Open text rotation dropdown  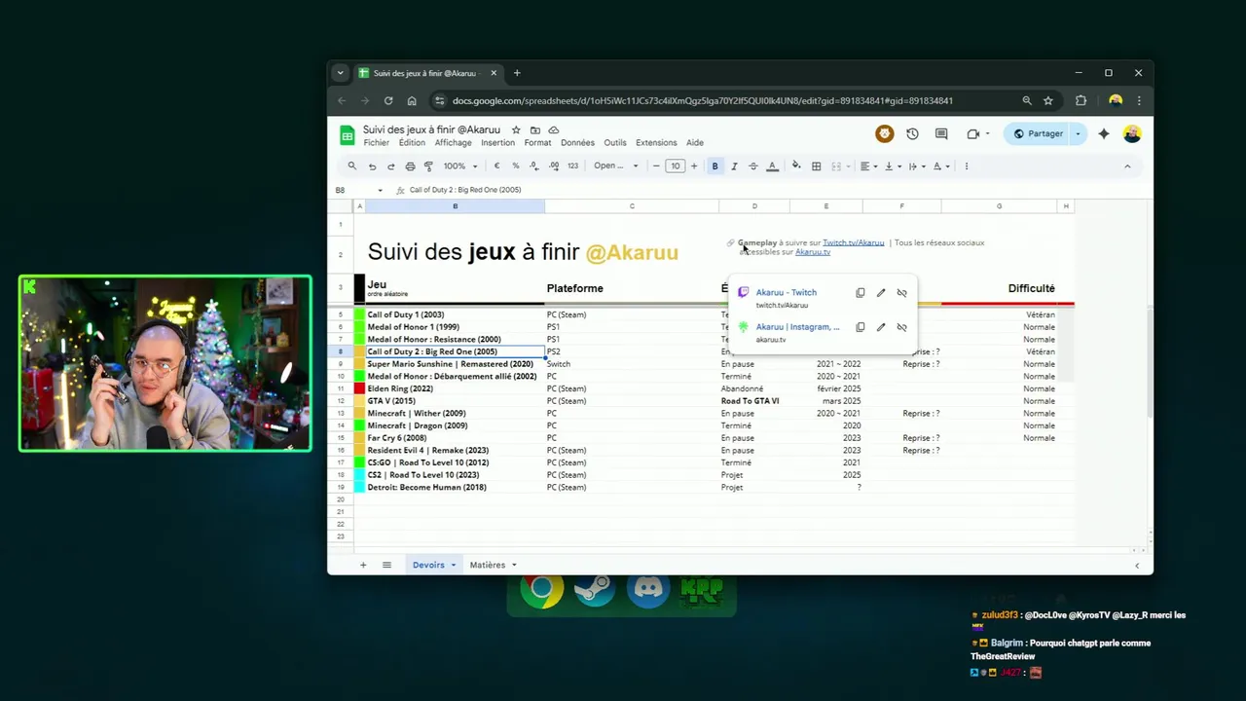tap(940, 166)
